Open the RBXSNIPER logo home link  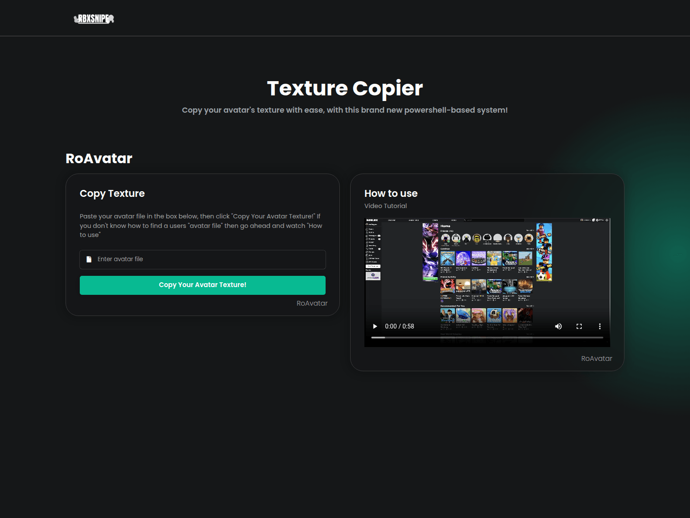coord(94,19)
